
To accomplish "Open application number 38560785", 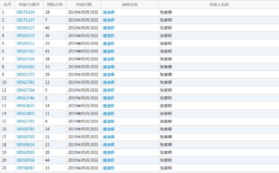I will pyautogui.click(x=25, y=129).
